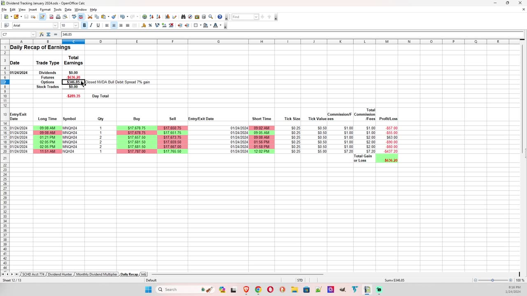Open the Help question mark icon

click(x=220, y=17)
